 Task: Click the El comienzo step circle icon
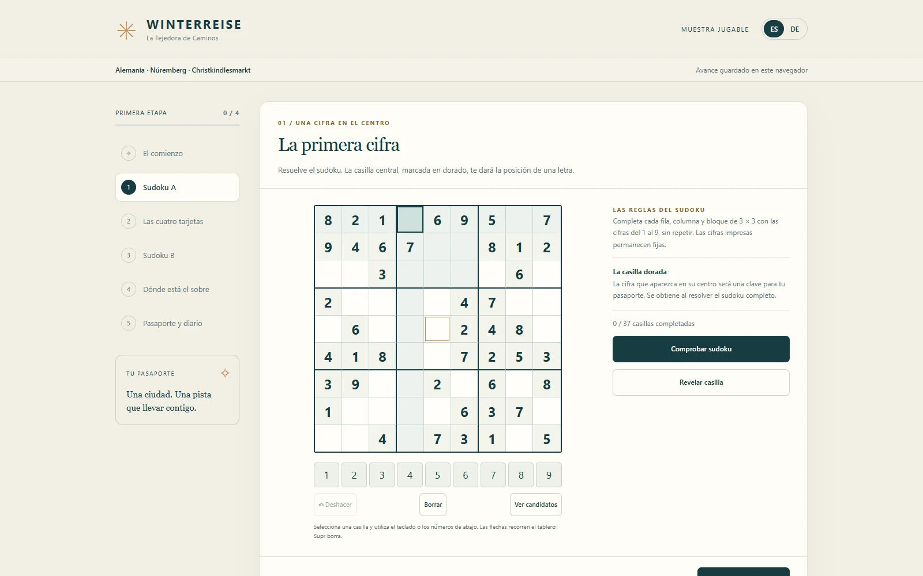point(129,153)
